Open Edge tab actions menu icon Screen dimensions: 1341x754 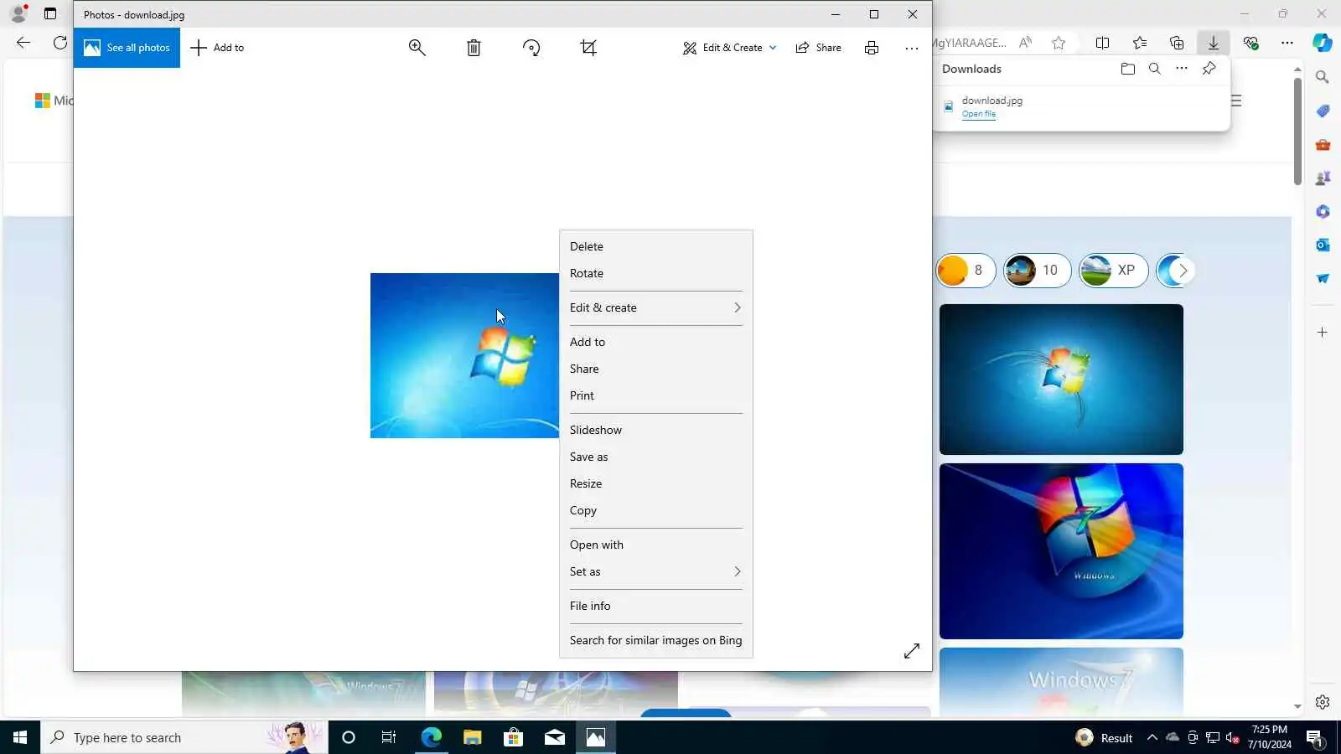[x=50, y=13]
